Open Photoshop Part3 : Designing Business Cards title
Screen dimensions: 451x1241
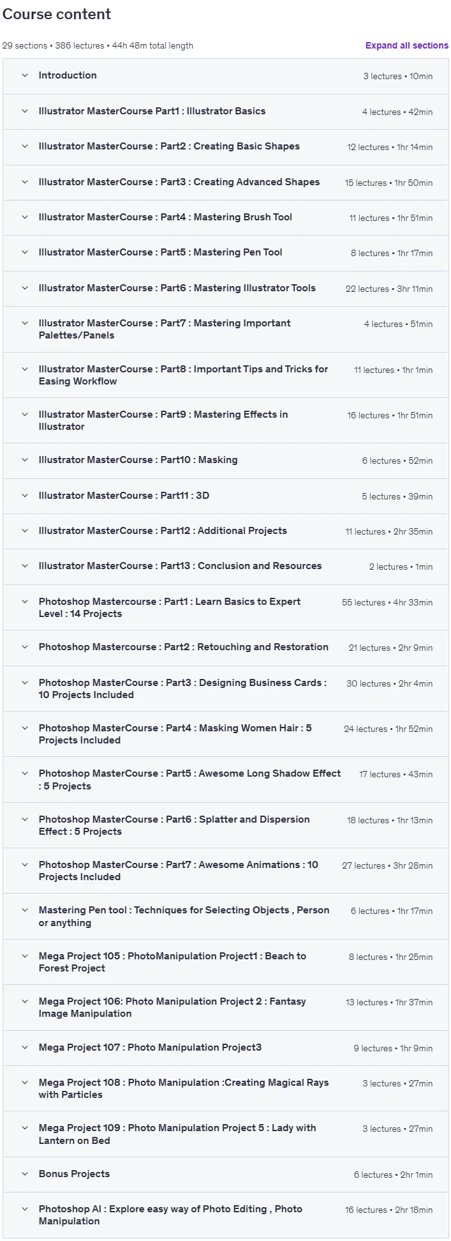pyautogui.click(x=182, y=689)
